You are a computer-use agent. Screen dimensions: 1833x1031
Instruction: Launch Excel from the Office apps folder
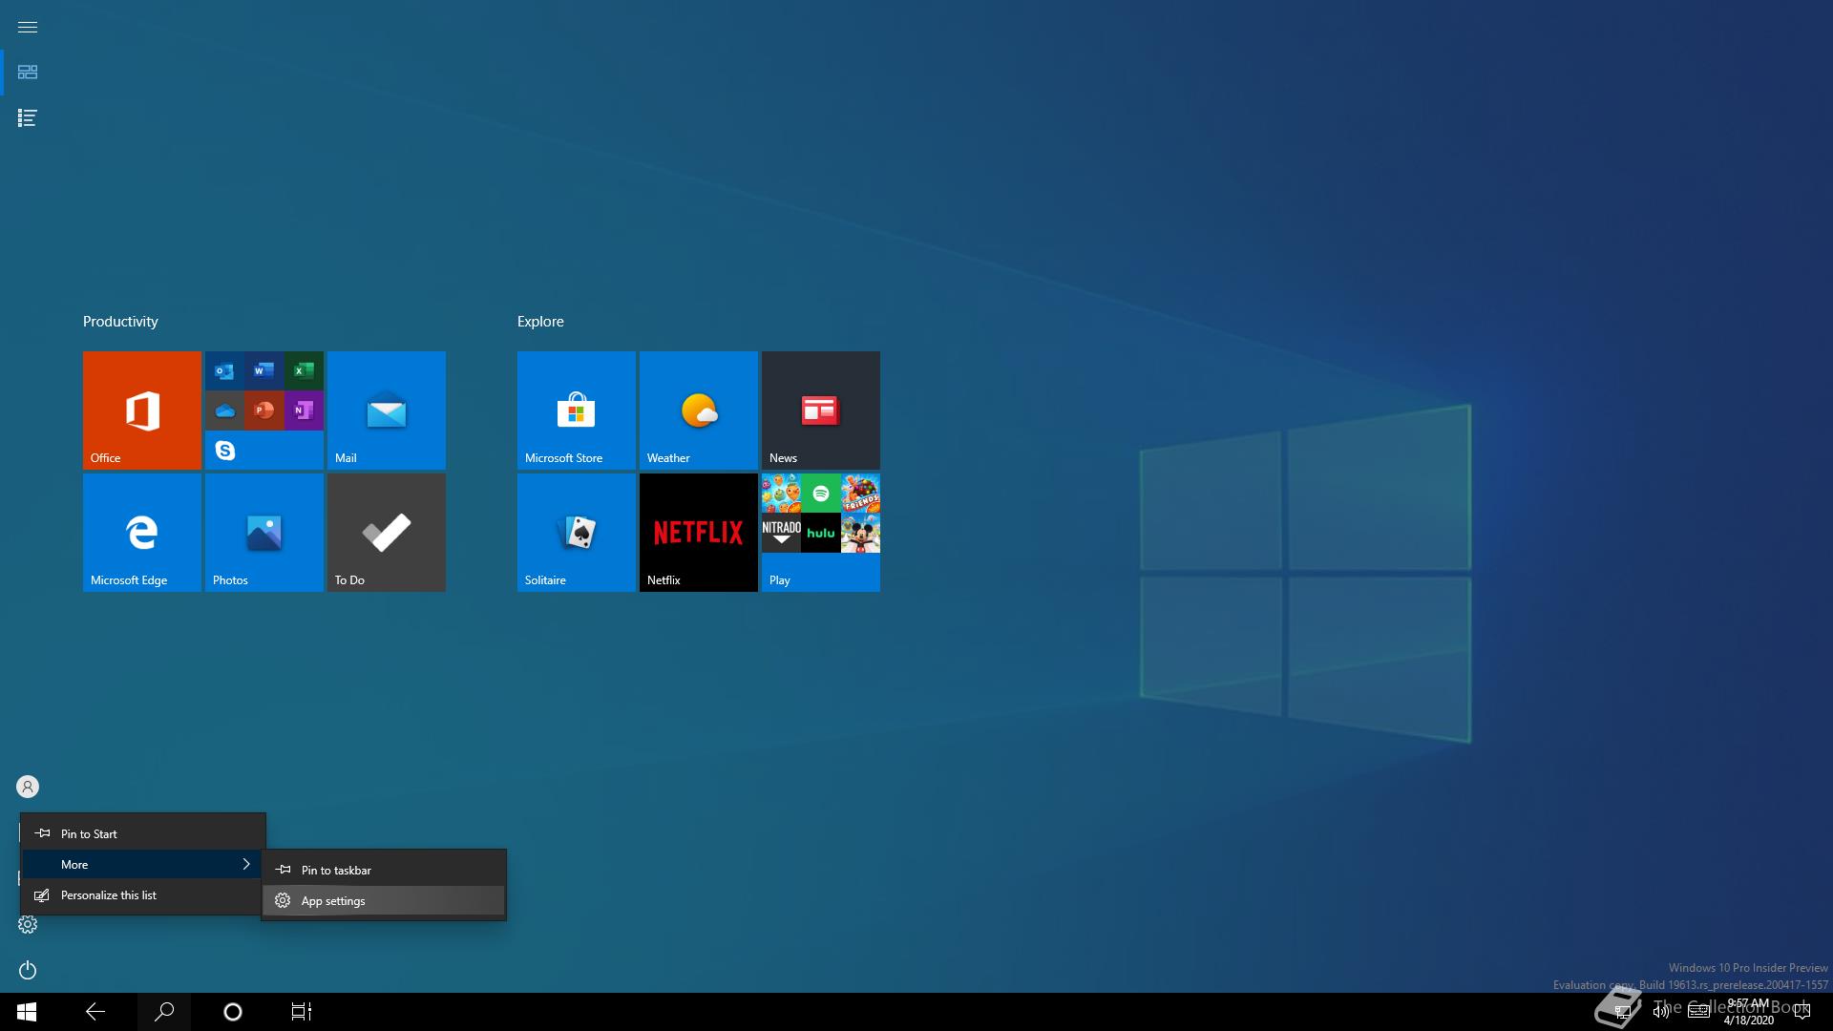pos(304,370)
